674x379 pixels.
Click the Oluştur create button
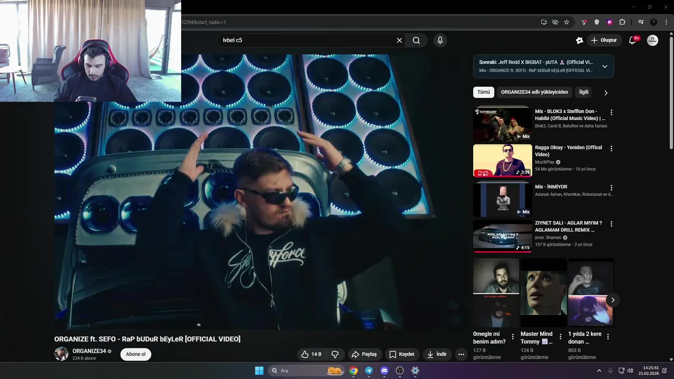pyautogui.click(x=603, y=41)
